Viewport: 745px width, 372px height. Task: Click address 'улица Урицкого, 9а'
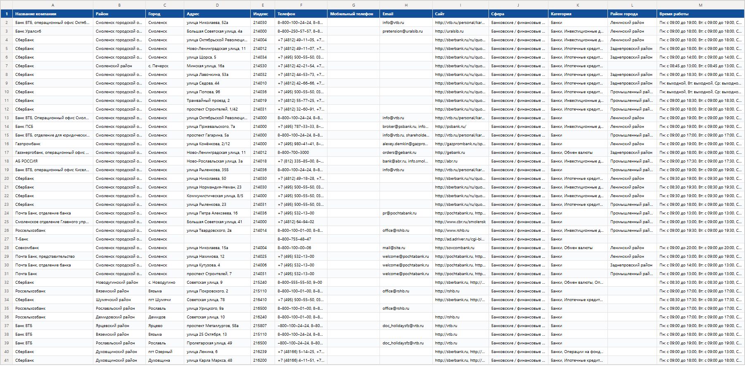(217, 308)
